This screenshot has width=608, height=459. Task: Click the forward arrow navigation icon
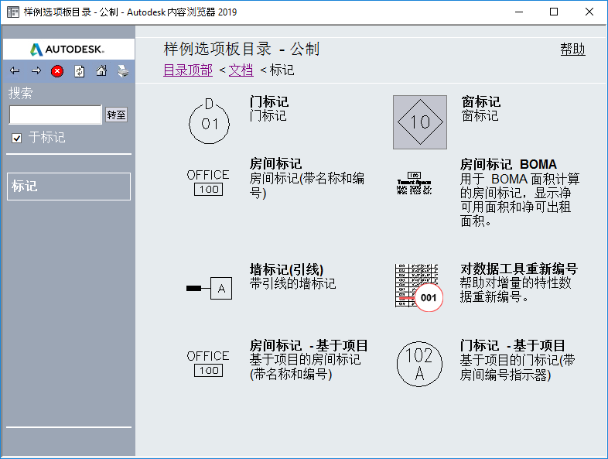[x=36, y=70]
